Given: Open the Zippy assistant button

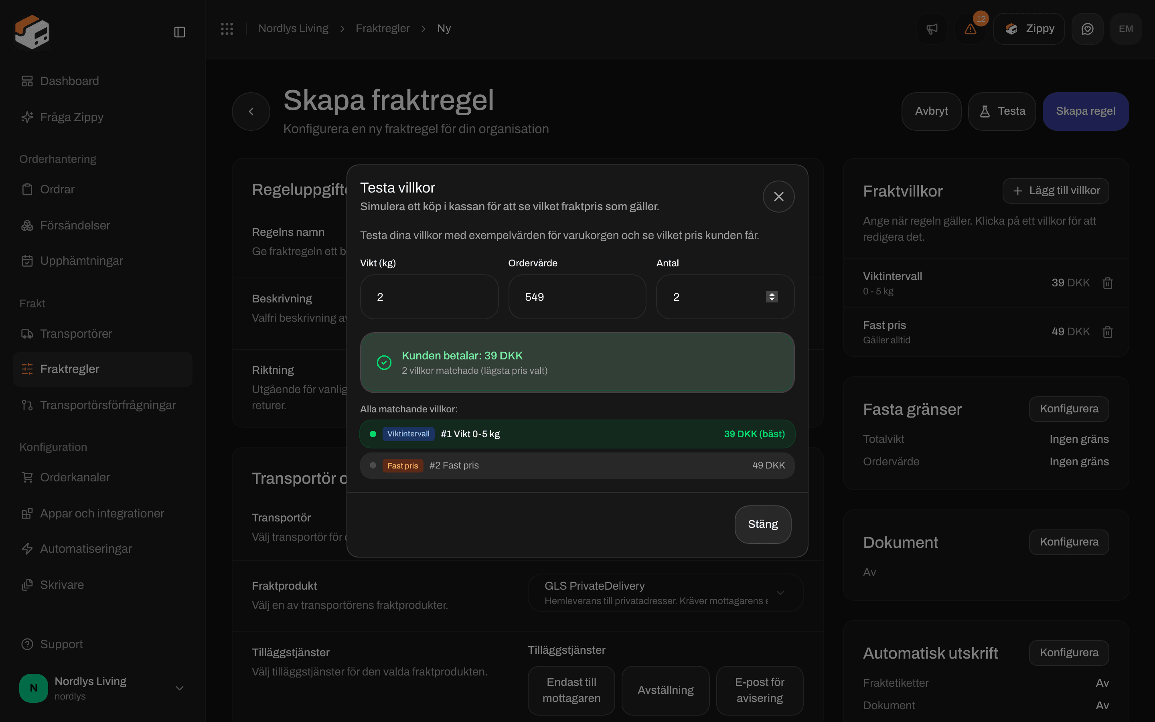Looking at the screenshot, I should 1029,28.
